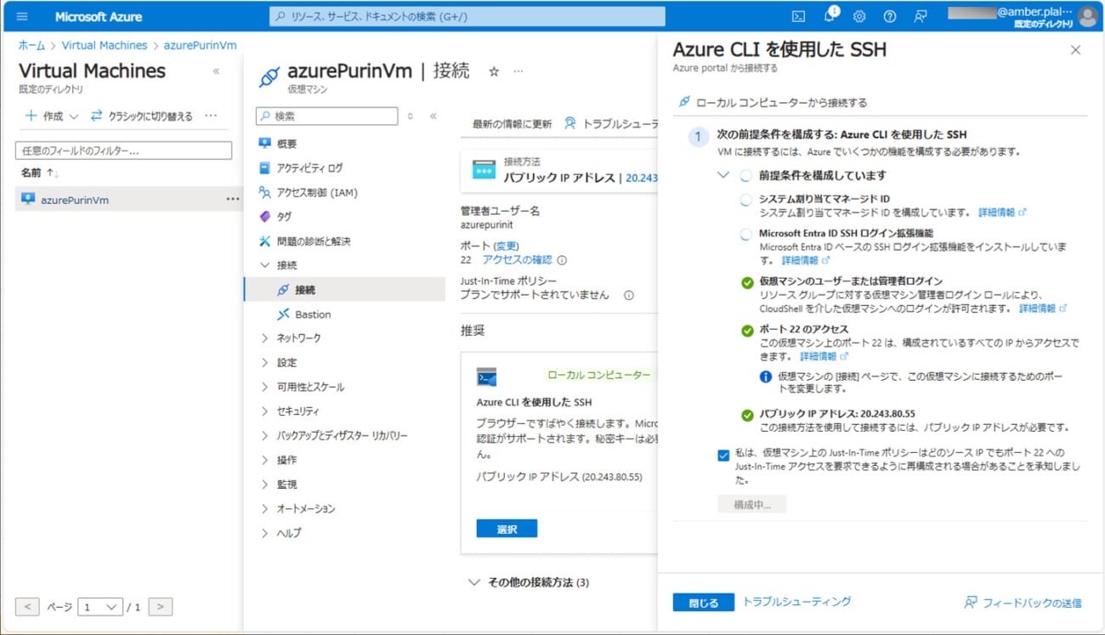The width and height of the screenshot is (1105, 635).
Task: Open Cloud Shell from the top bar
Action: [798, 16]
